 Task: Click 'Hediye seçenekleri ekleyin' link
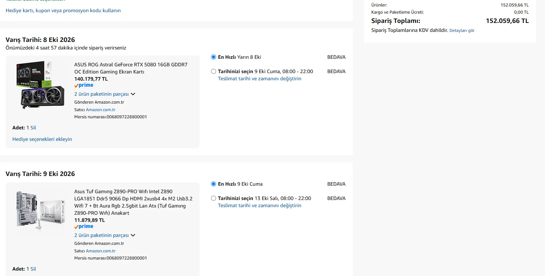point(42,139)
